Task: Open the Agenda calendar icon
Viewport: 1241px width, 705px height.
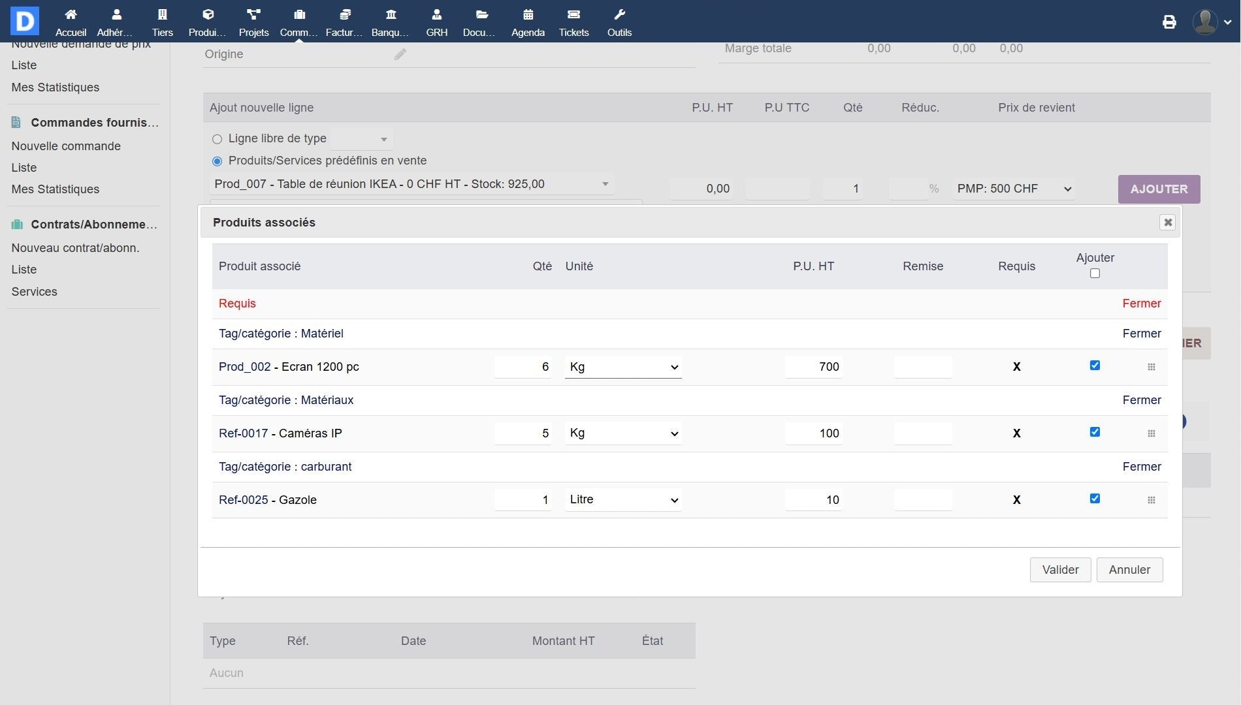Action: (x=528, y=14)
